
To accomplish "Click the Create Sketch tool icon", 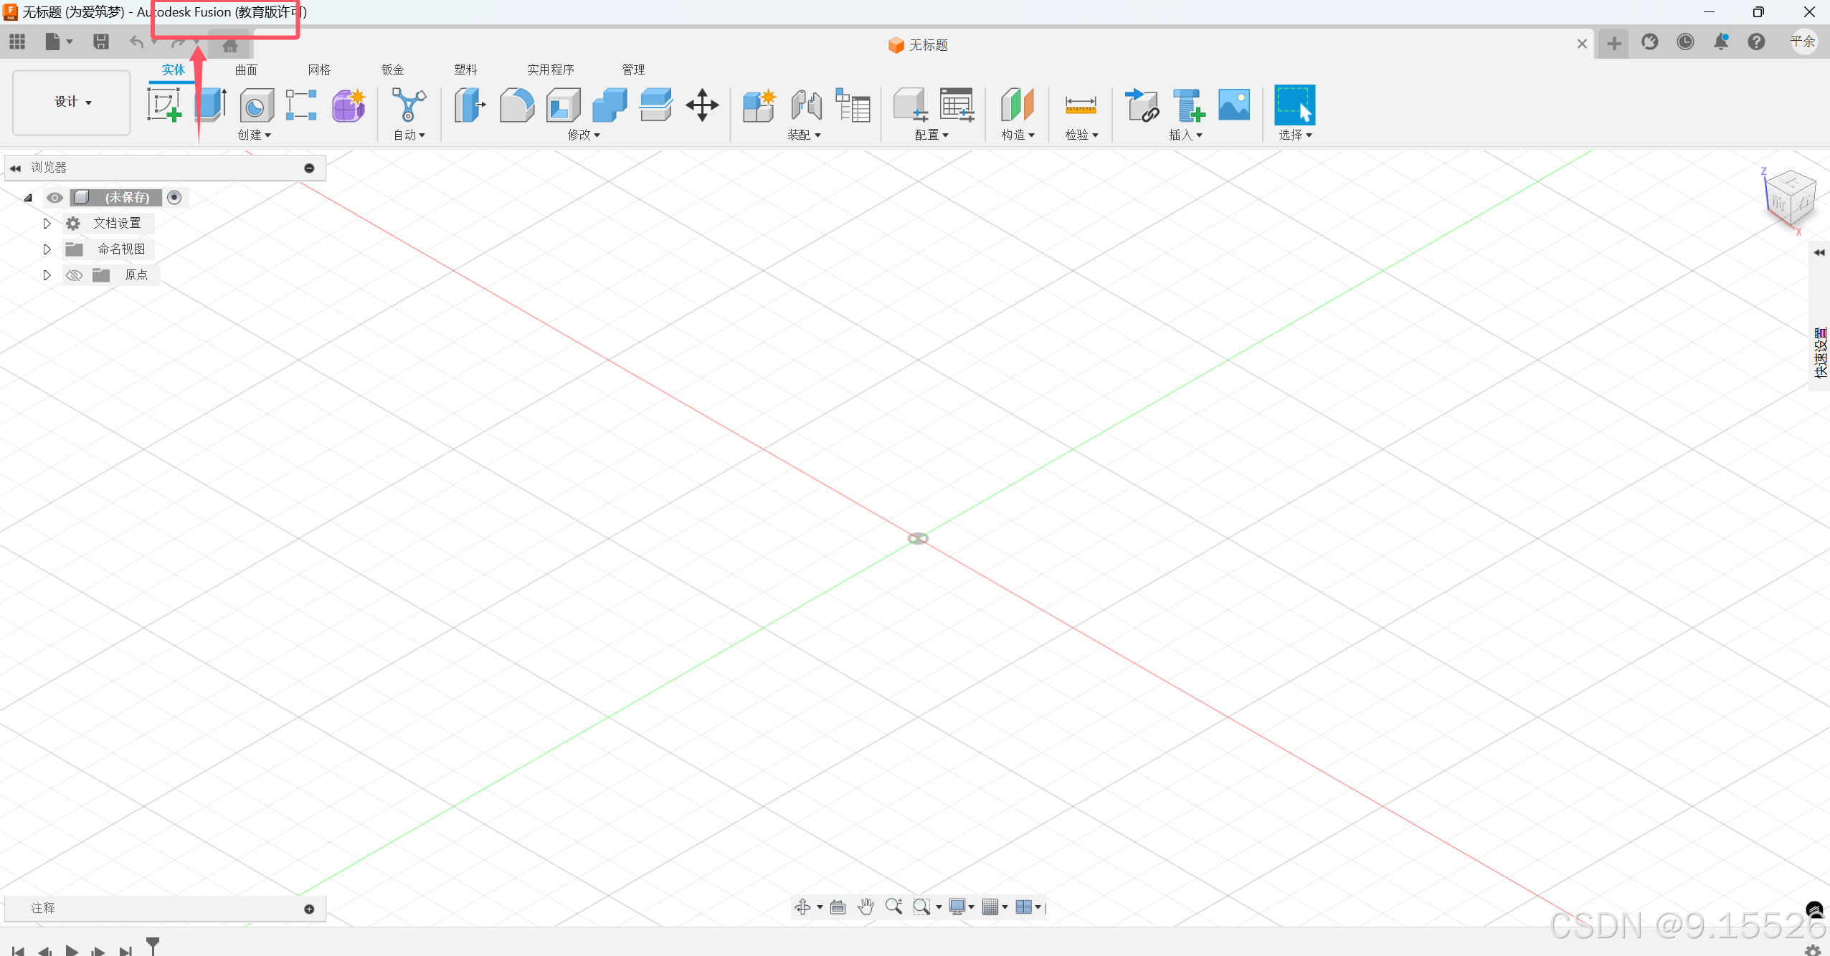I will 164,105.
